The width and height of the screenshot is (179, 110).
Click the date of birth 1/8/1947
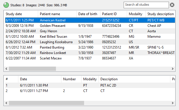coord(85,37)
